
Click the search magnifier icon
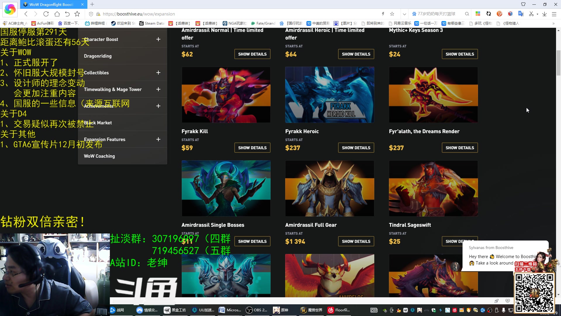[x=467, y=14]
